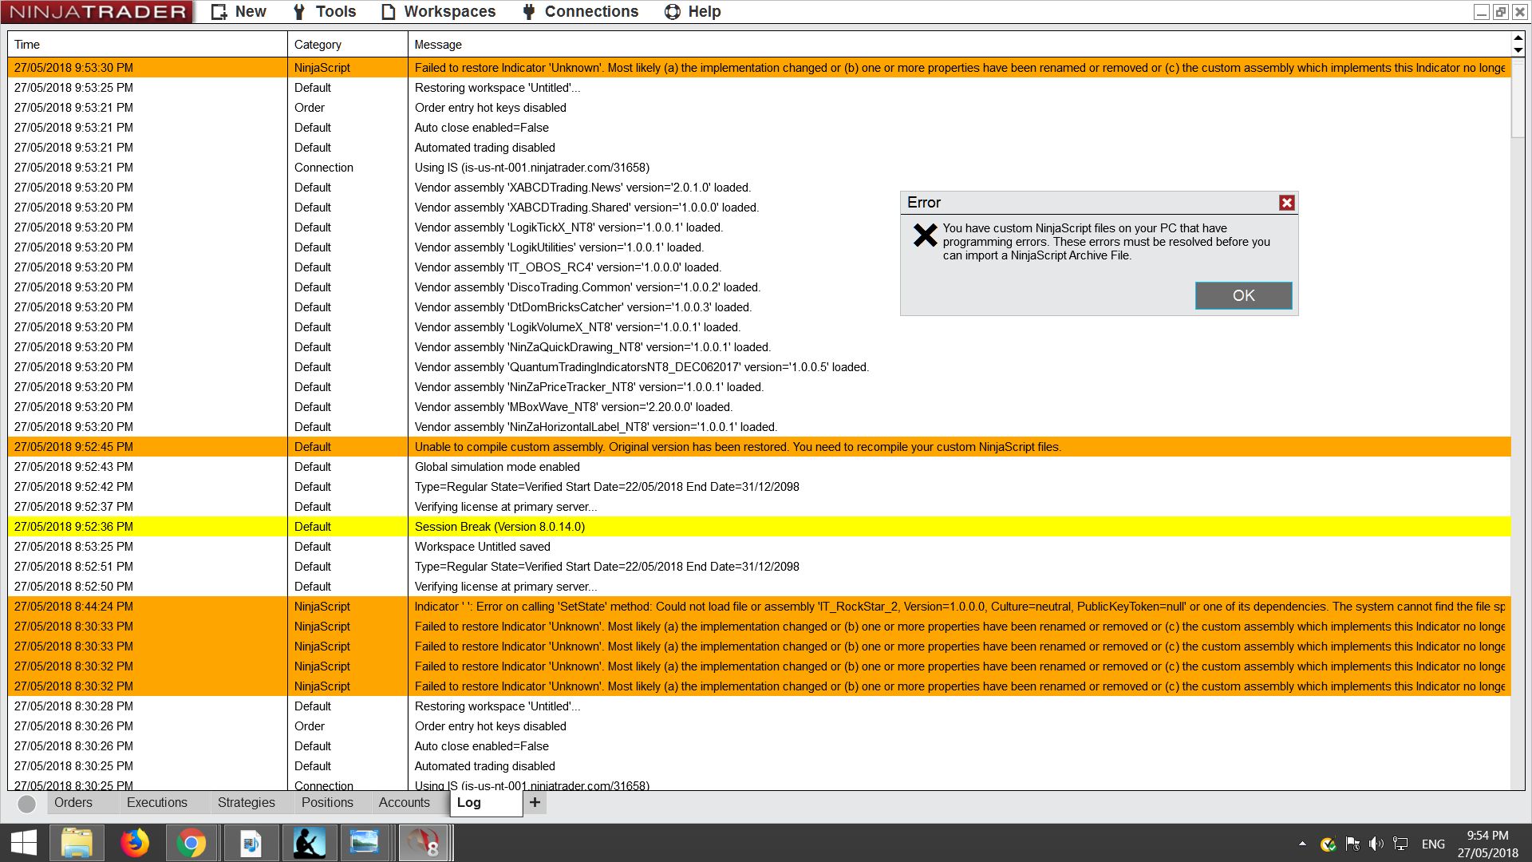This screenshot has width=1532, height=862.
Task: Click the NinjaTrader 8 taskbar icon
Action: (x=423, y=843)
